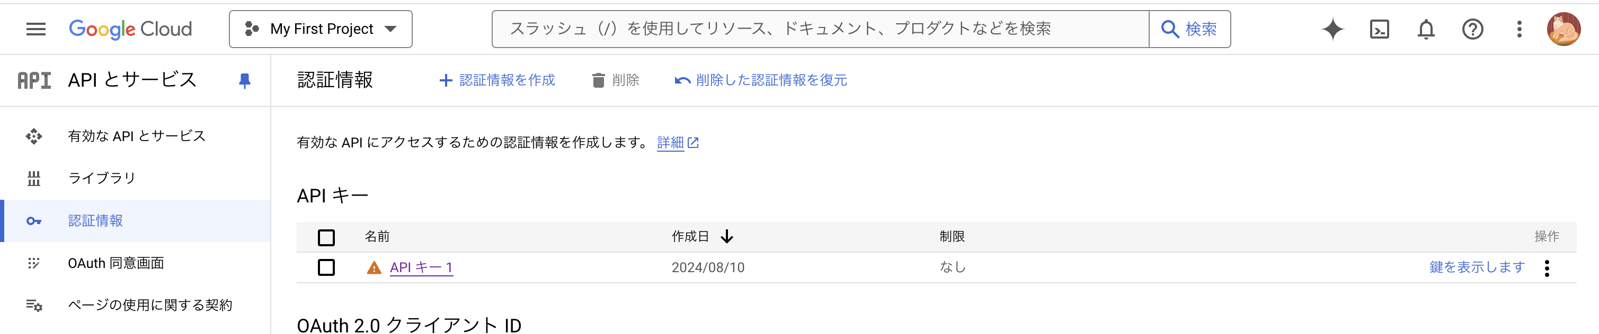Open OAuth 同意画面 from the sidebar
The image size is (1599, 334).
[116, 263]
